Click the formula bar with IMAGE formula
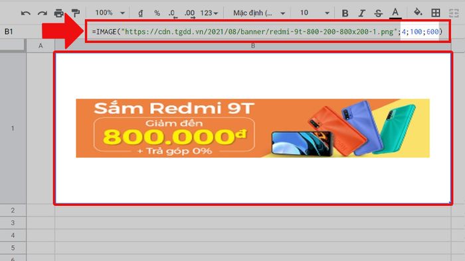 (267, 32)
